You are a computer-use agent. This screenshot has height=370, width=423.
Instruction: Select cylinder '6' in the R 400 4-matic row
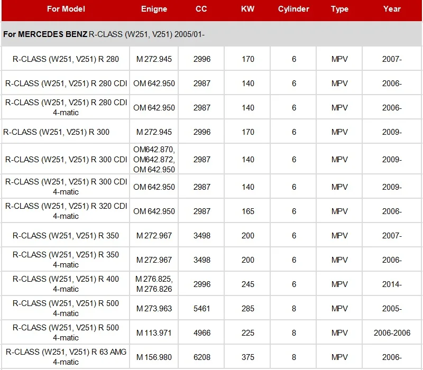pos(294,284)
